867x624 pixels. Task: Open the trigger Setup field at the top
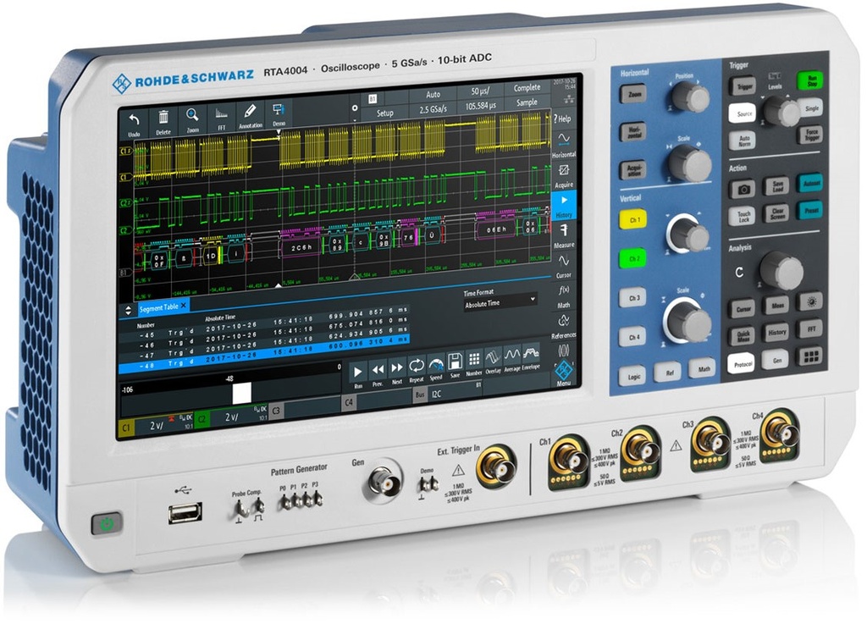click(385, 113)
